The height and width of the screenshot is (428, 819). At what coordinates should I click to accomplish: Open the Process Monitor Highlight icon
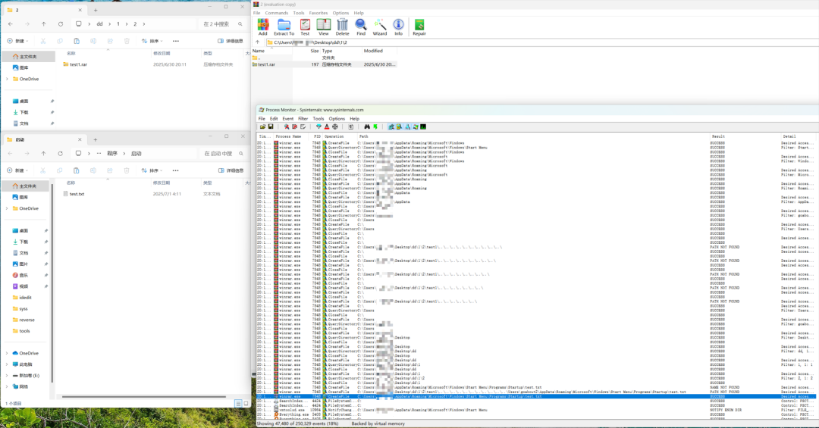(x=327, y=127)
